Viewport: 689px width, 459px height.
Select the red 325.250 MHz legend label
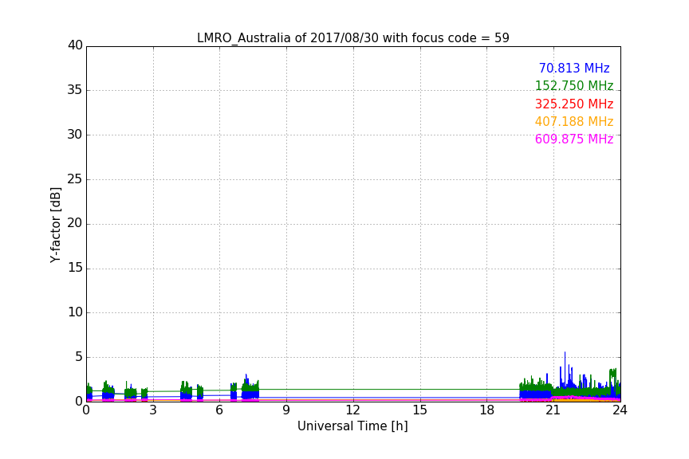[x=574, y=104]
